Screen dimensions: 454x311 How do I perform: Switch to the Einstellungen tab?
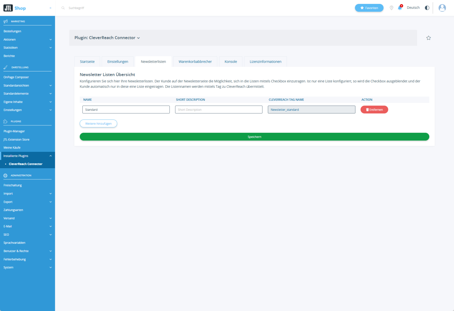pos(117,62)
